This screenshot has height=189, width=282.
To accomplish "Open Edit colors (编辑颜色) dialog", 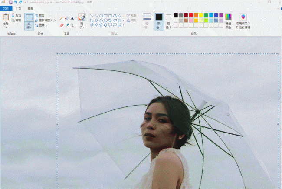I will pos(228,21).
